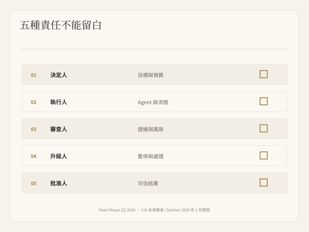309x232 pixels.
Task: Enable the 批准人 checkbox
Action: tap(264, 183)
